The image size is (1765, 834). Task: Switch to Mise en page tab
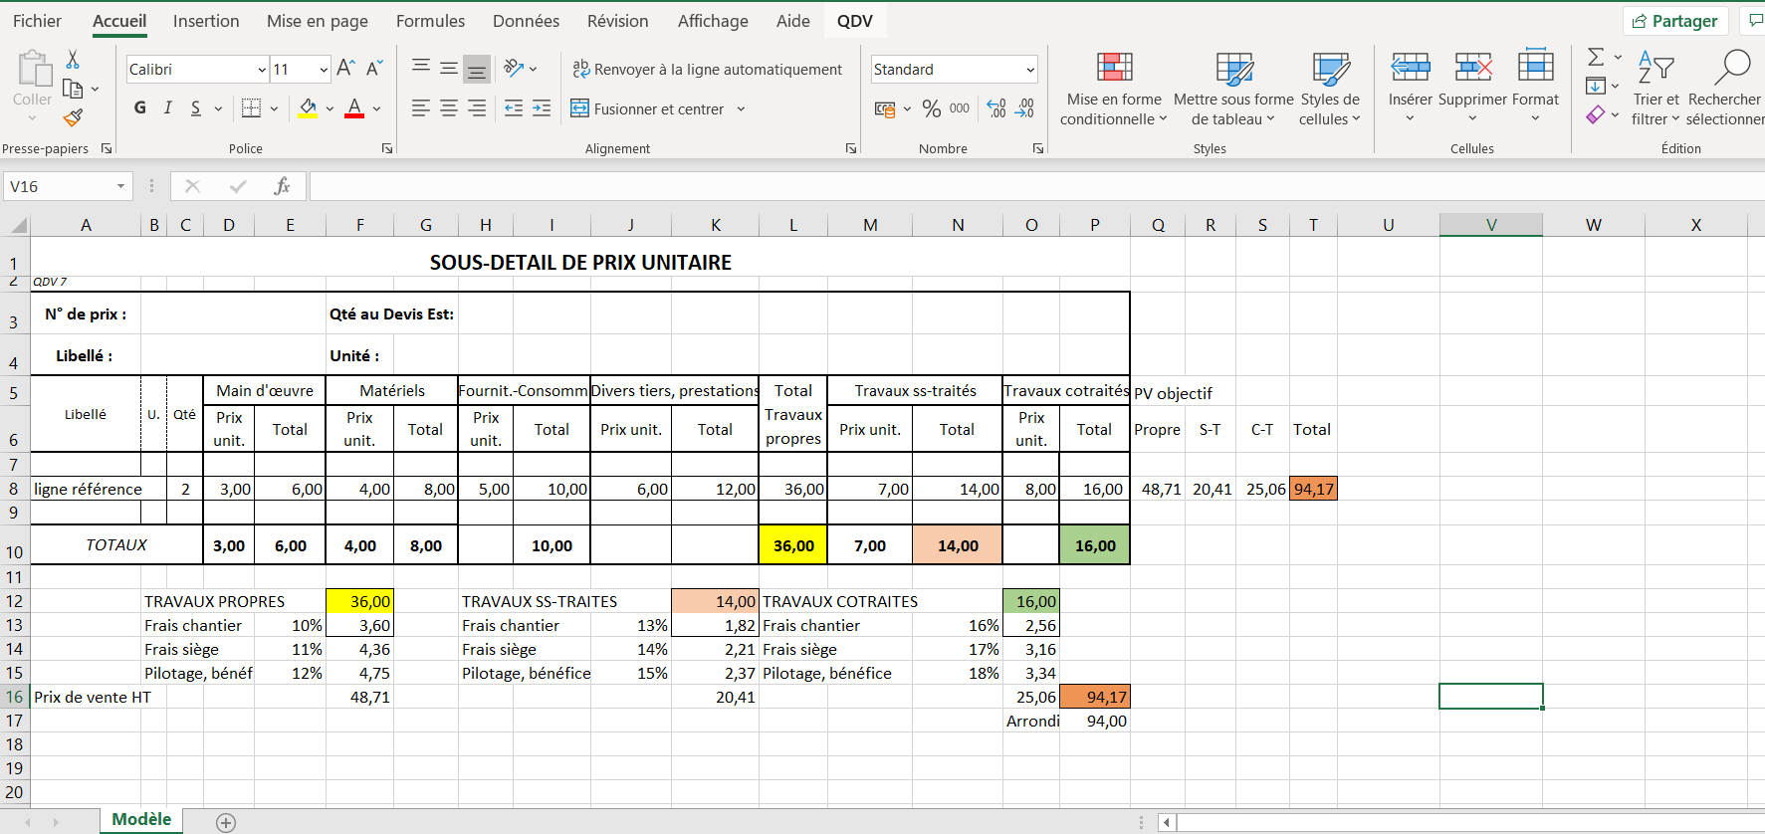click(318, 21)
